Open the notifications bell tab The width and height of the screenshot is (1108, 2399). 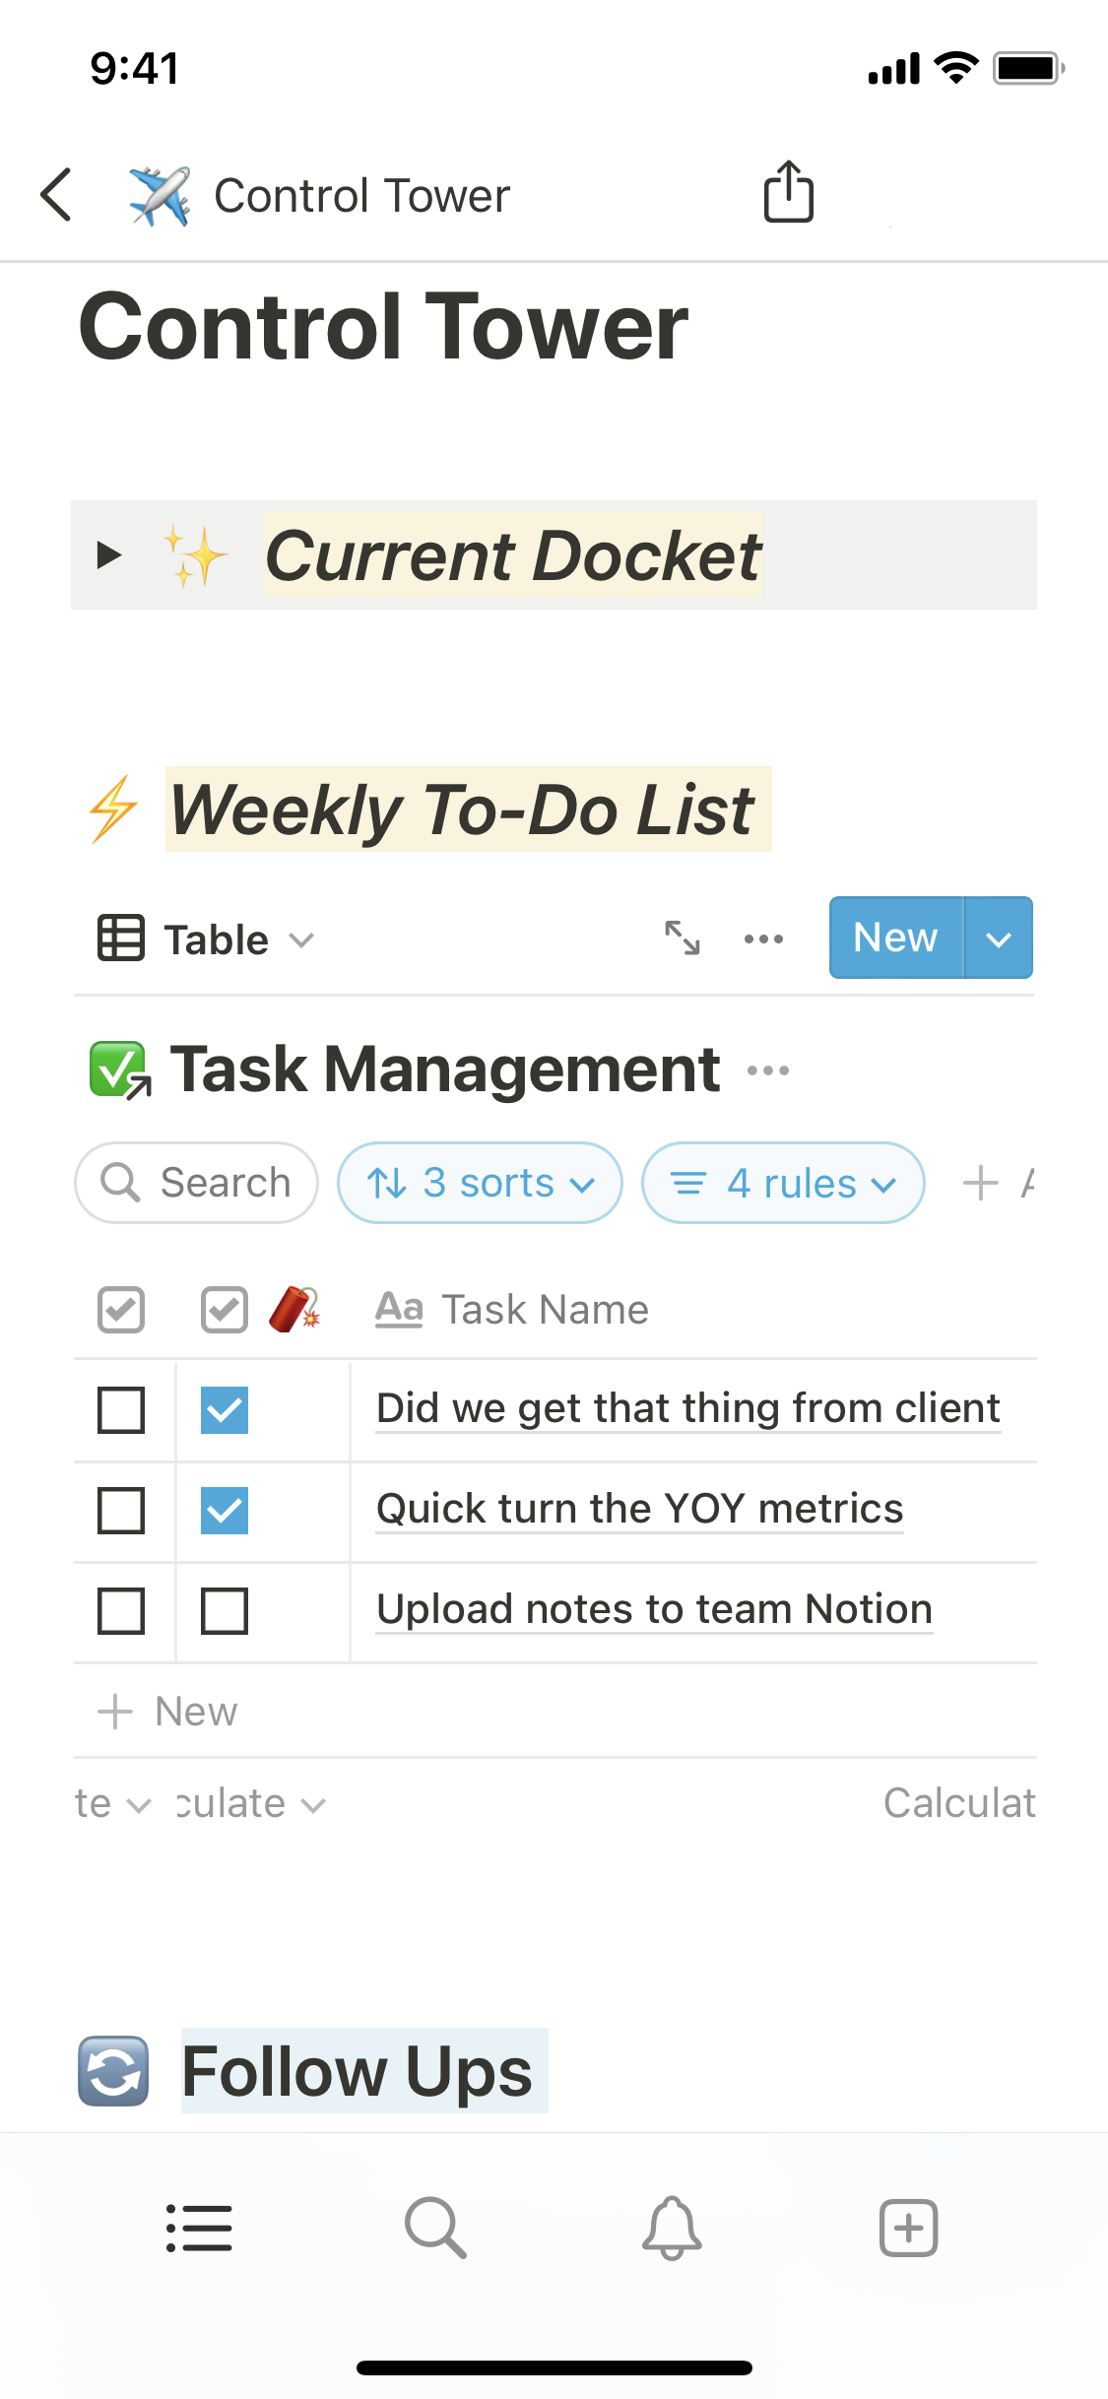(x=672, y=2228)
